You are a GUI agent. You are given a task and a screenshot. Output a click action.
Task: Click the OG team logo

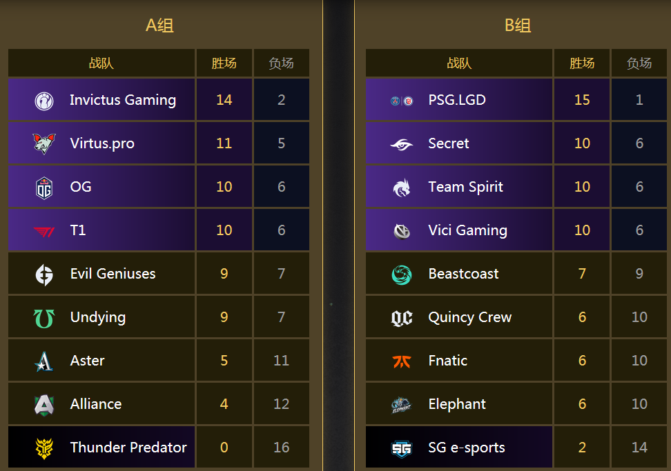pyautogui.click(x=44, y=188)
